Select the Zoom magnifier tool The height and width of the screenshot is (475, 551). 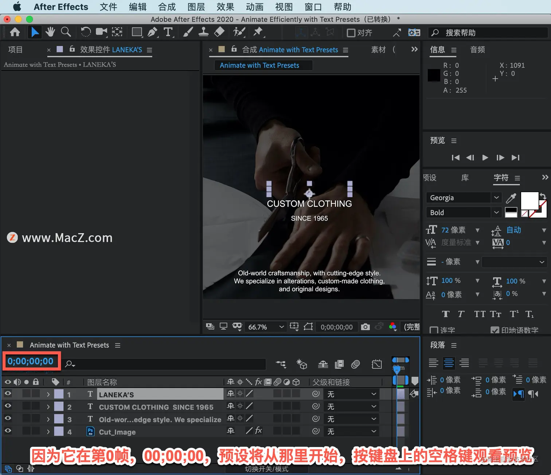click(66, 32)
